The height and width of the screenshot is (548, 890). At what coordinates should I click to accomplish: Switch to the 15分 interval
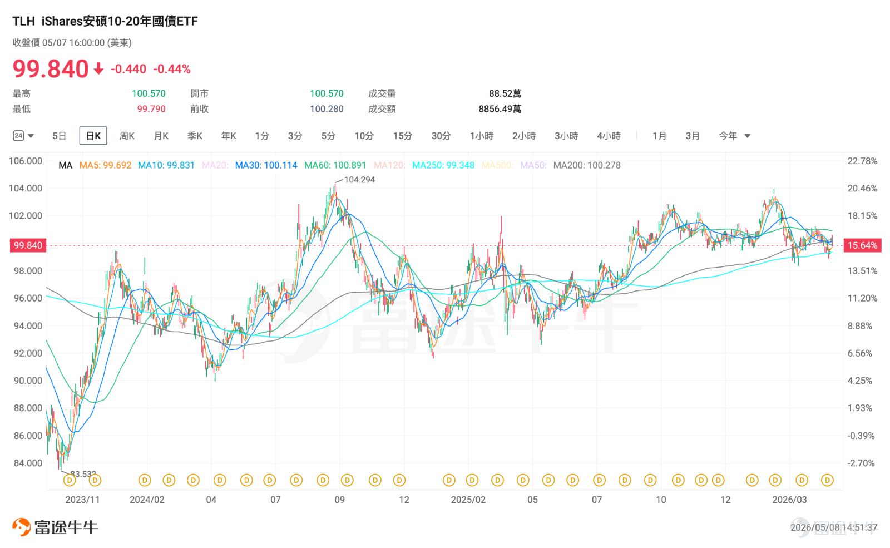coord(403,136)
